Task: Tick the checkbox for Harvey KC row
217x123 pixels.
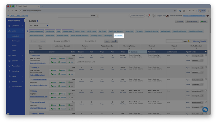Action: [x=206, y=67]
